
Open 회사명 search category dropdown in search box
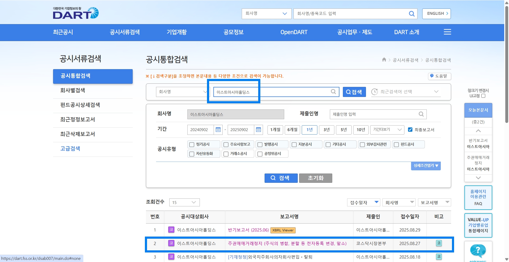pyautogui.click(x=183, y=92)
